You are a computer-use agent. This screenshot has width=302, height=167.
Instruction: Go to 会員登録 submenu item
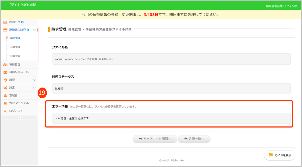pyautogui.click(x=15, y=56)
